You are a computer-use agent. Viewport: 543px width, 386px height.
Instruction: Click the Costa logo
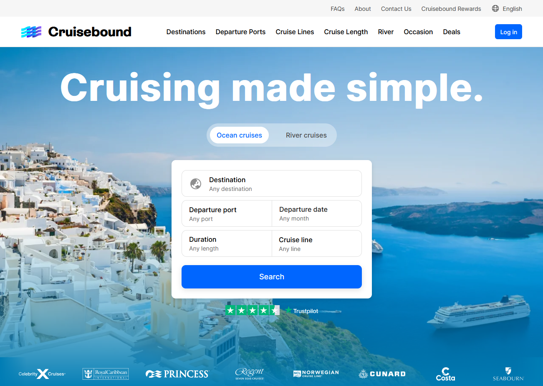445,374
